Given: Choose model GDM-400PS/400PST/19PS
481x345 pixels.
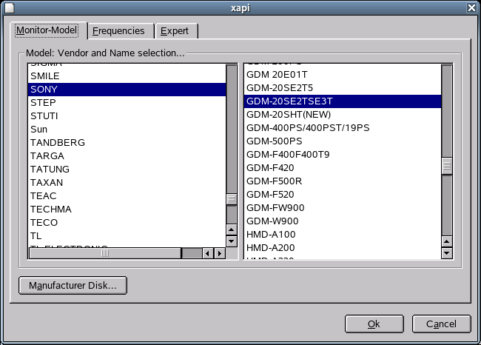Looking at the screenshot, I should (343, 128).
